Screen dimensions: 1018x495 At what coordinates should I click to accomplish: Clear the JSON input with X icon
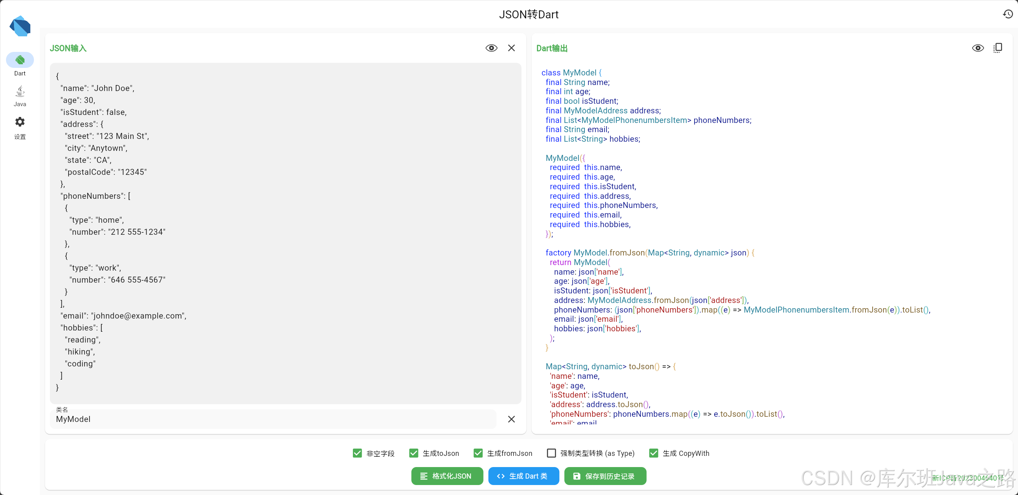[511, 48]
